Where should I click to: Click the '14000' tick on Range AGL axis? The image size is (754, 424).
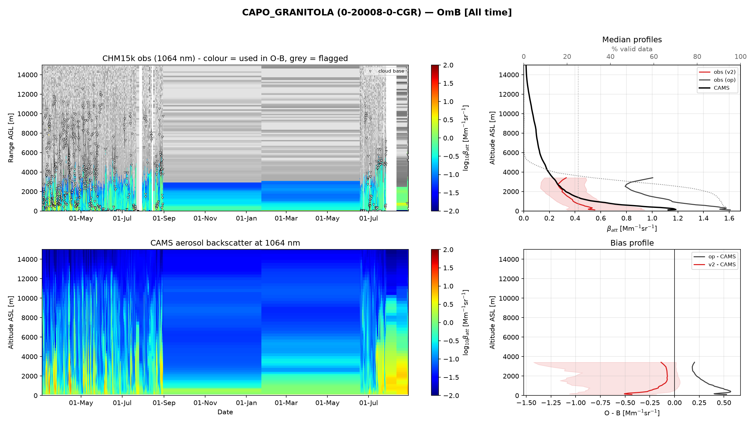pos(27,75)
